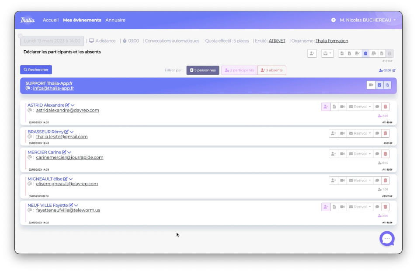This screenshot has width=417, height=272.
Task: Click the PDF document icon for NEUF VILLE Fayette
Action: 334,207
